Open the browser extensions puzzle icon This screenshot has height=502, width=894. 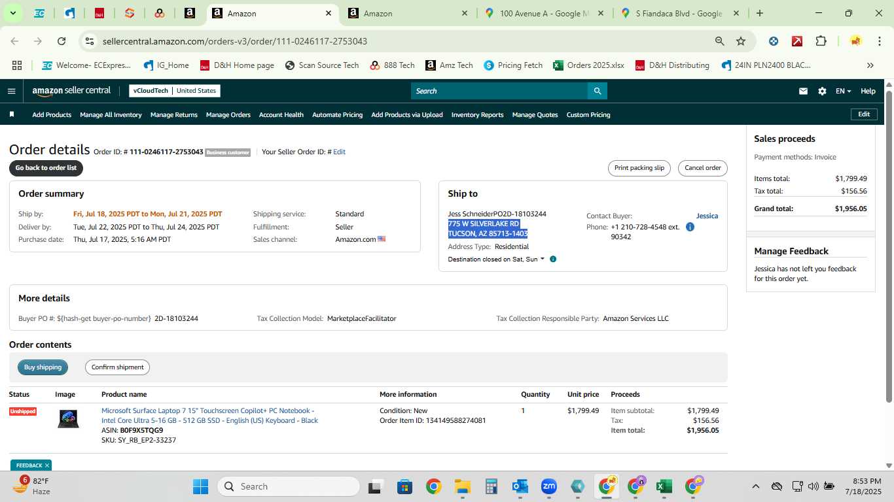(x=821, y=41)
